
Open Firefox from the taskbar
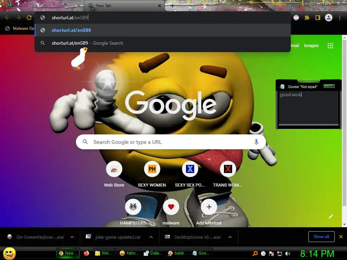click(x=86, y=253)
